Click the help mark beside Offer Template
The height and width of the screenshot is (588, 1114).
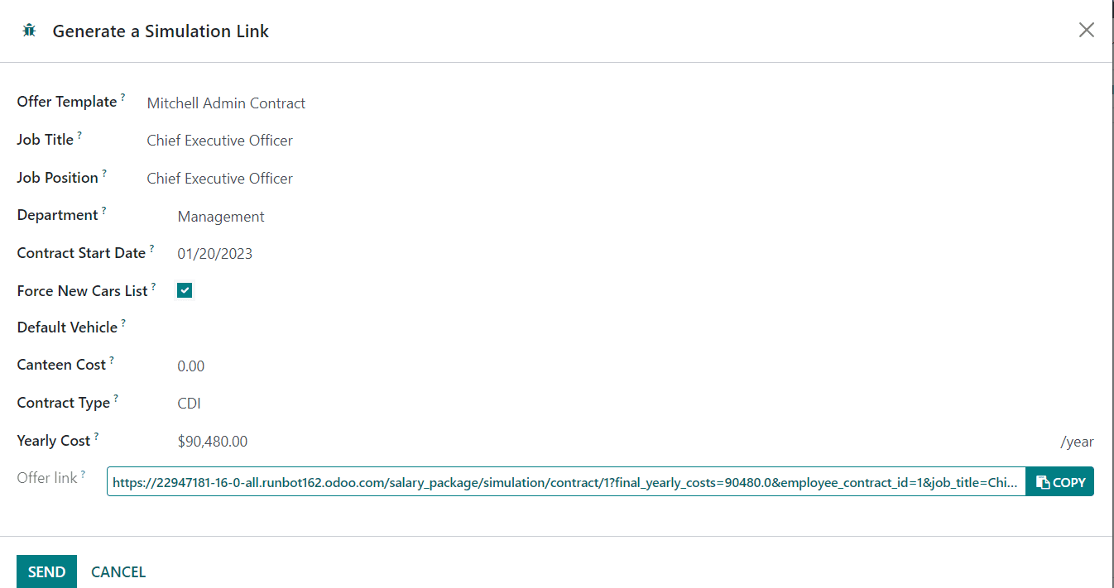[123, 98]
